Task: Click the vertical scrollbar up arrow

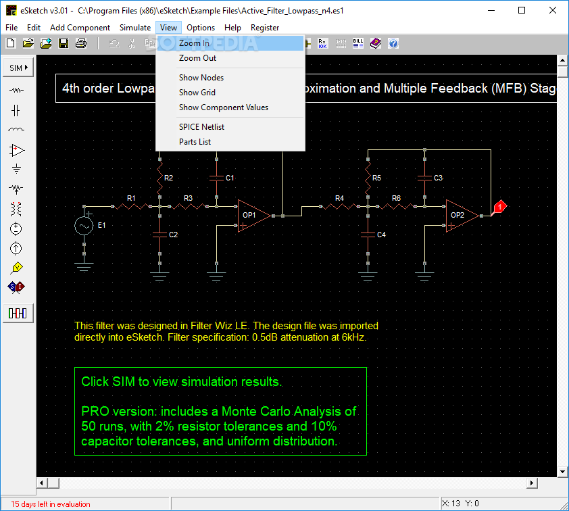Action: click(x=562, y=60)
